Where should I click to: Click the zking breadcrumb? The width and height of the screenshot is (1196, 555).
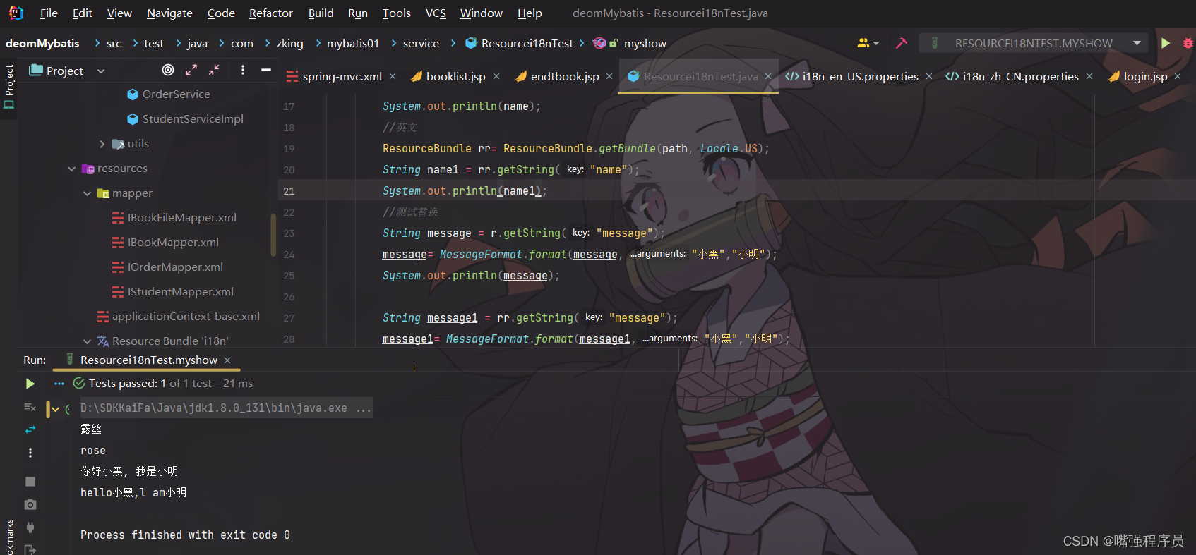click(x=289, y=44)
